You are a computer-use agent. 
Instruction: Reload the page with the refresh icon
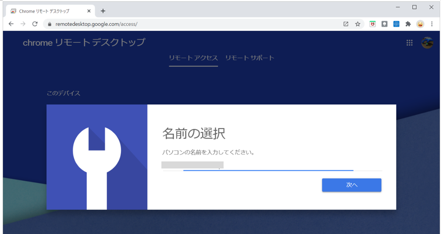(35, 24)
